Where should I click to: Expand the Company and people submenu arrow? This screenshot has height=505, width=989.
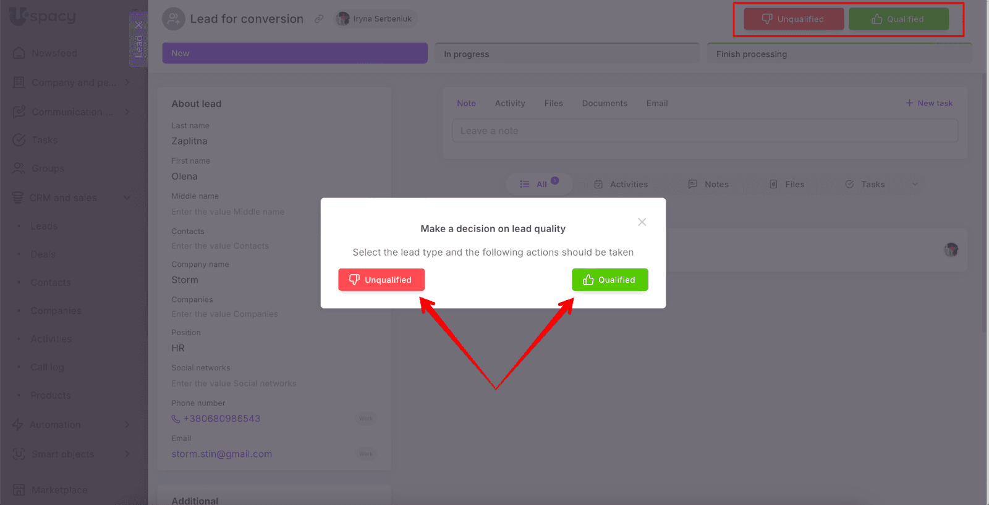[x=127, y=82]
